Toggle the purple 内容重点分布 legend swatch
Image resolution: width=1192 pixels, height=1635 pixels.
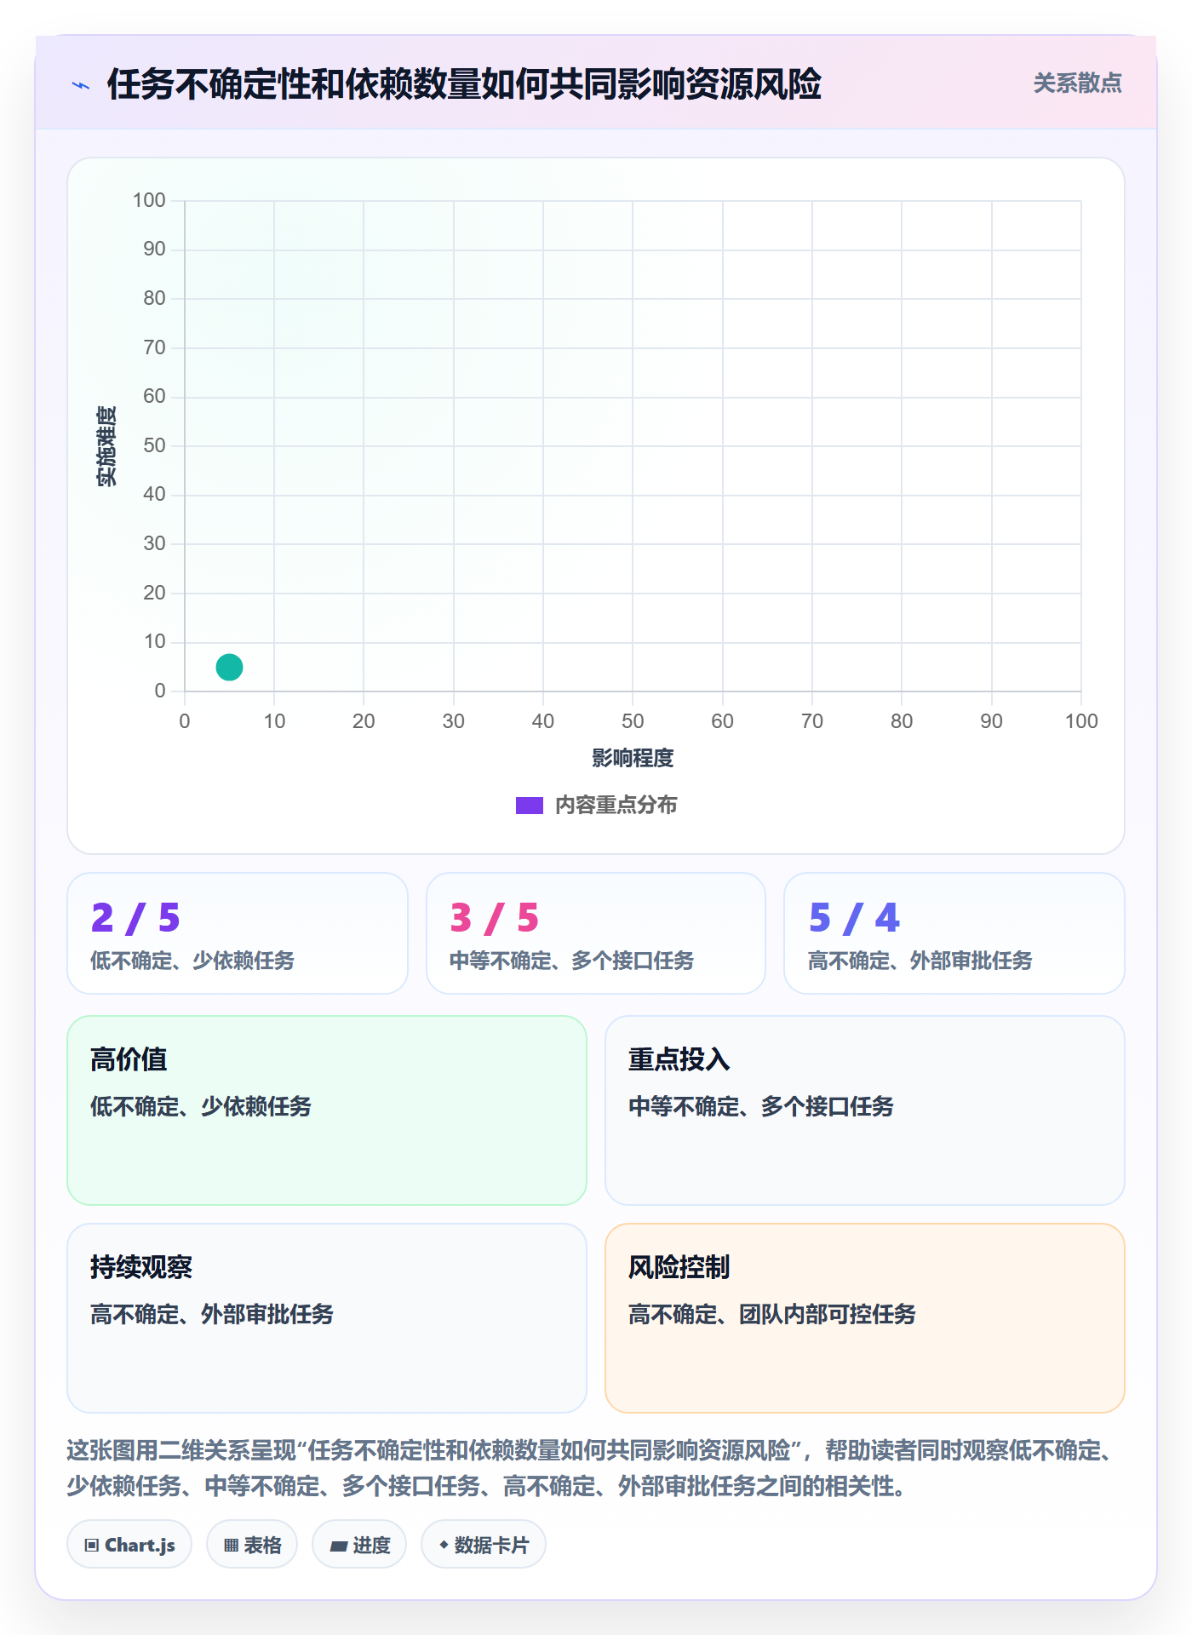[529, 806]
